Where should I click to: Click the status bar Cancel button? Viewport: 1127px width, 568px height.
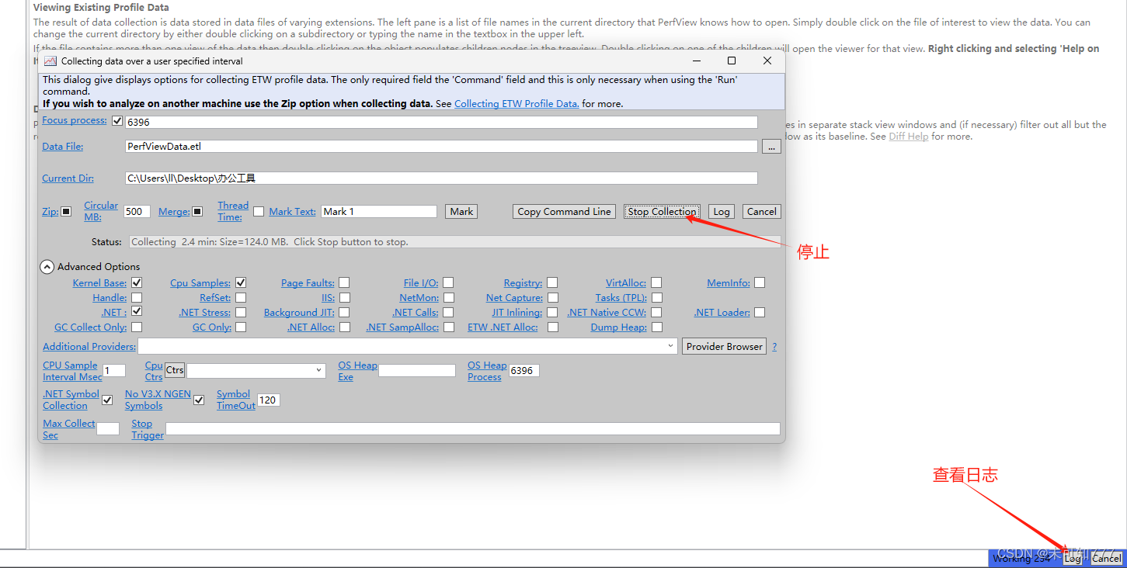[1107, 558]
